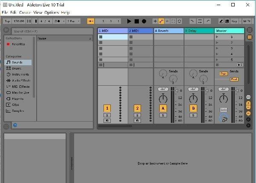Enable Draw Mode pencil icon
The height and width of the screenshot is (183, 256).
click(x=221, y=21)
